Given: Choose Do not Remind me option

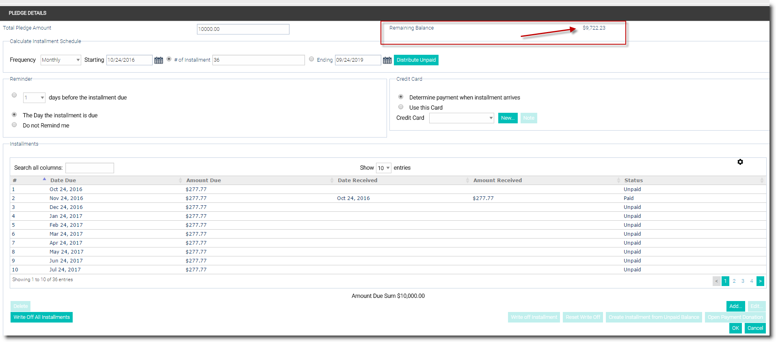Looking at the screenshot, I should (14, 125).
